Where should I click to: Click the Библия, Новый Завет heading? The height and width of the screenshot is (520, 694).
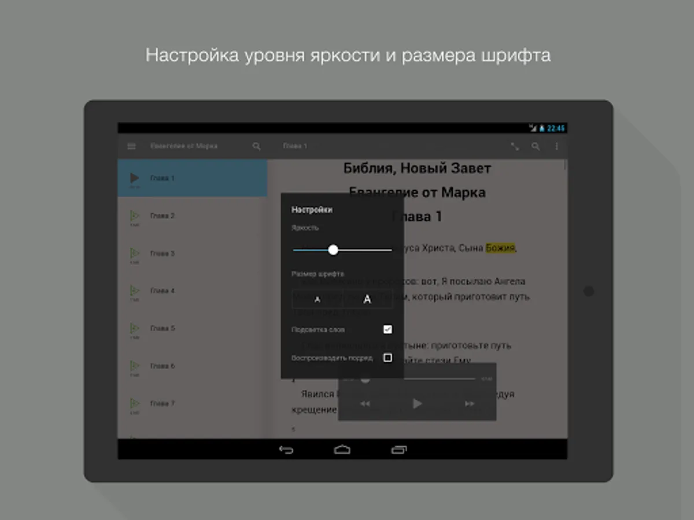click(417, 168)
